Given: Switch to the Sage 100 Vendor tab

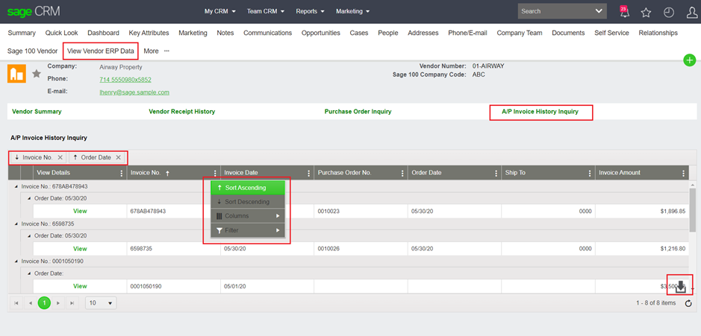Looking at the screenshot, I should pyautogui.click(x=33, y=51).
